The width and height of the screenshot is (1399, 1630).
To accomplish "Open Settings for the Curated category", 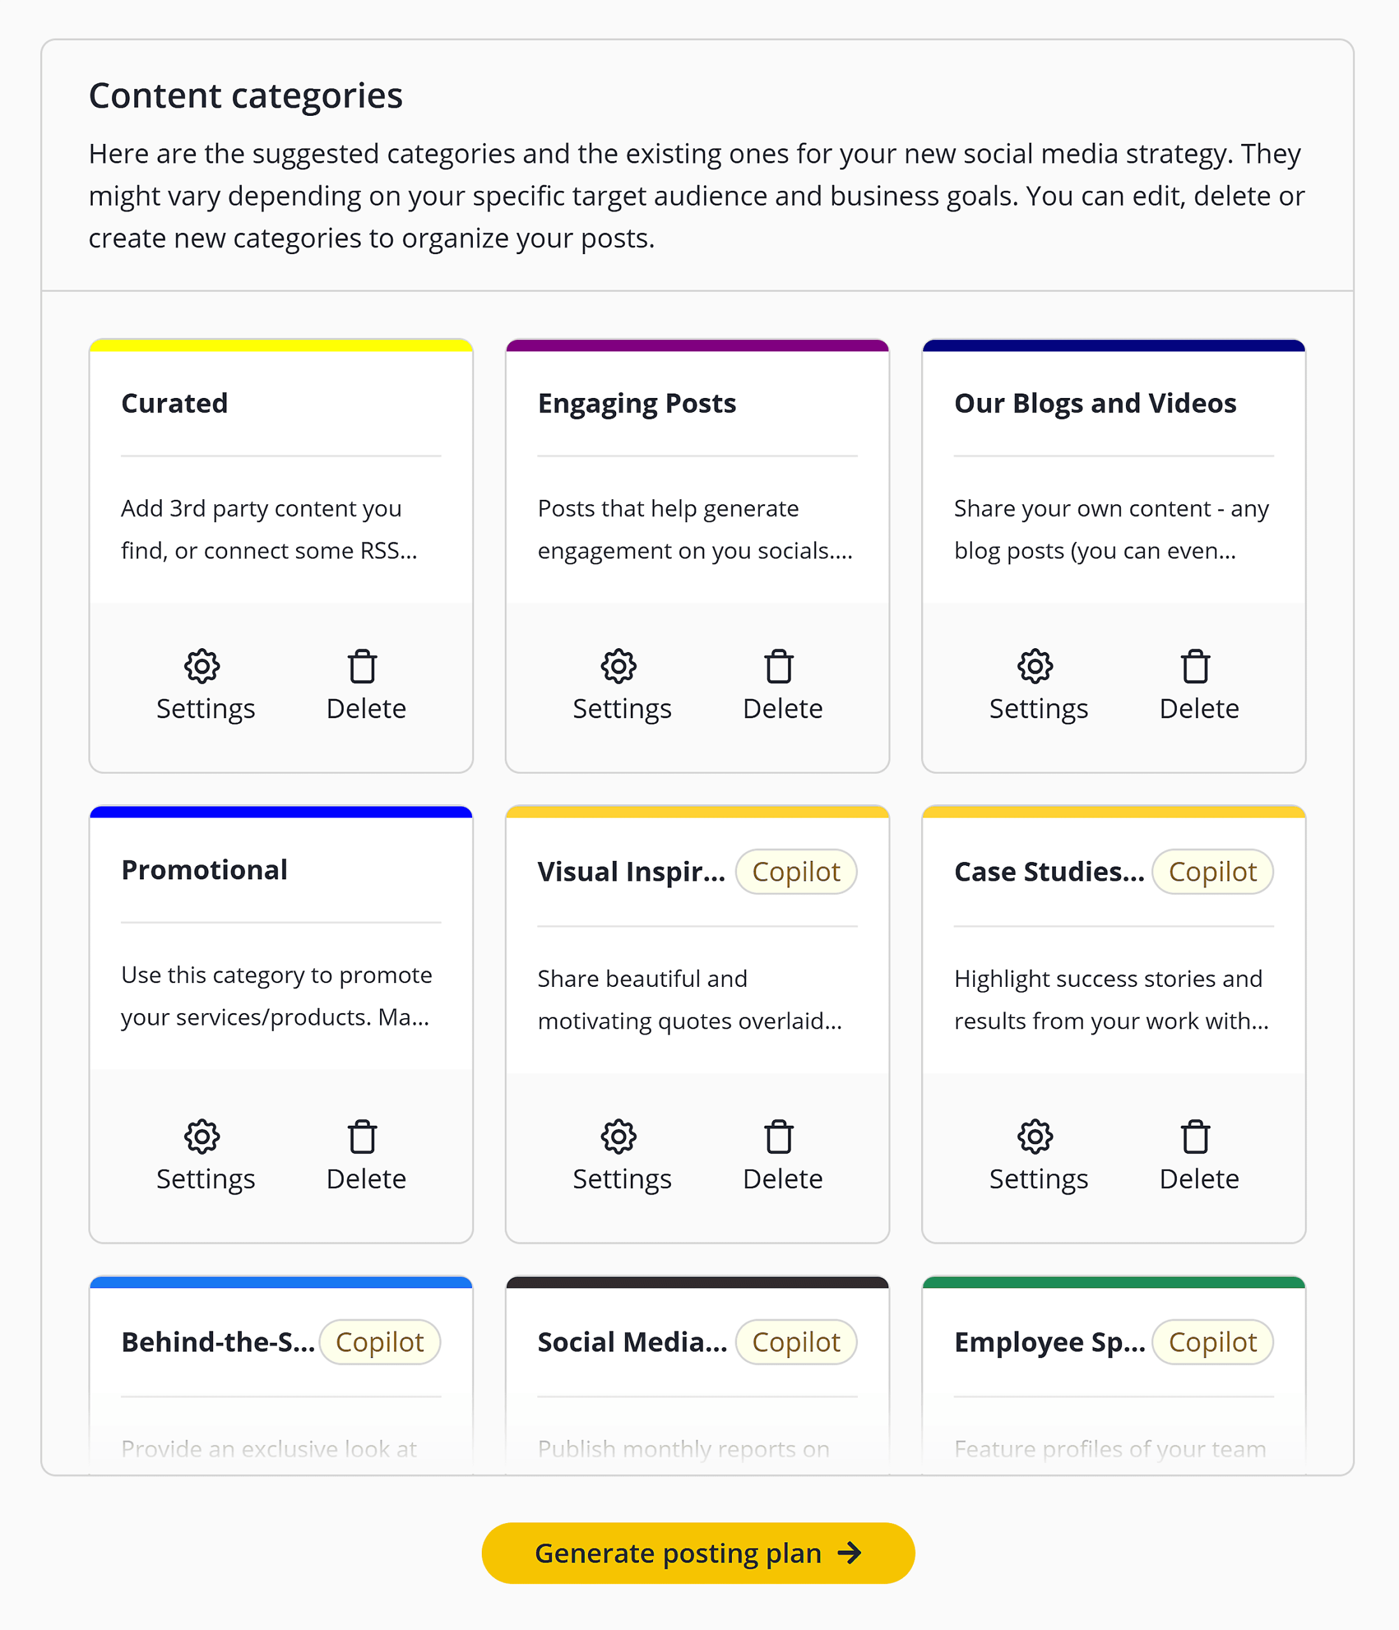I will [x=204, y=684].
